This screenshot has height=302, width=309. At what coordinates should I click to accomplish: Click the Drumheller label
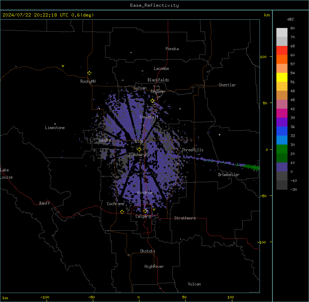click(x=229, y=175)
